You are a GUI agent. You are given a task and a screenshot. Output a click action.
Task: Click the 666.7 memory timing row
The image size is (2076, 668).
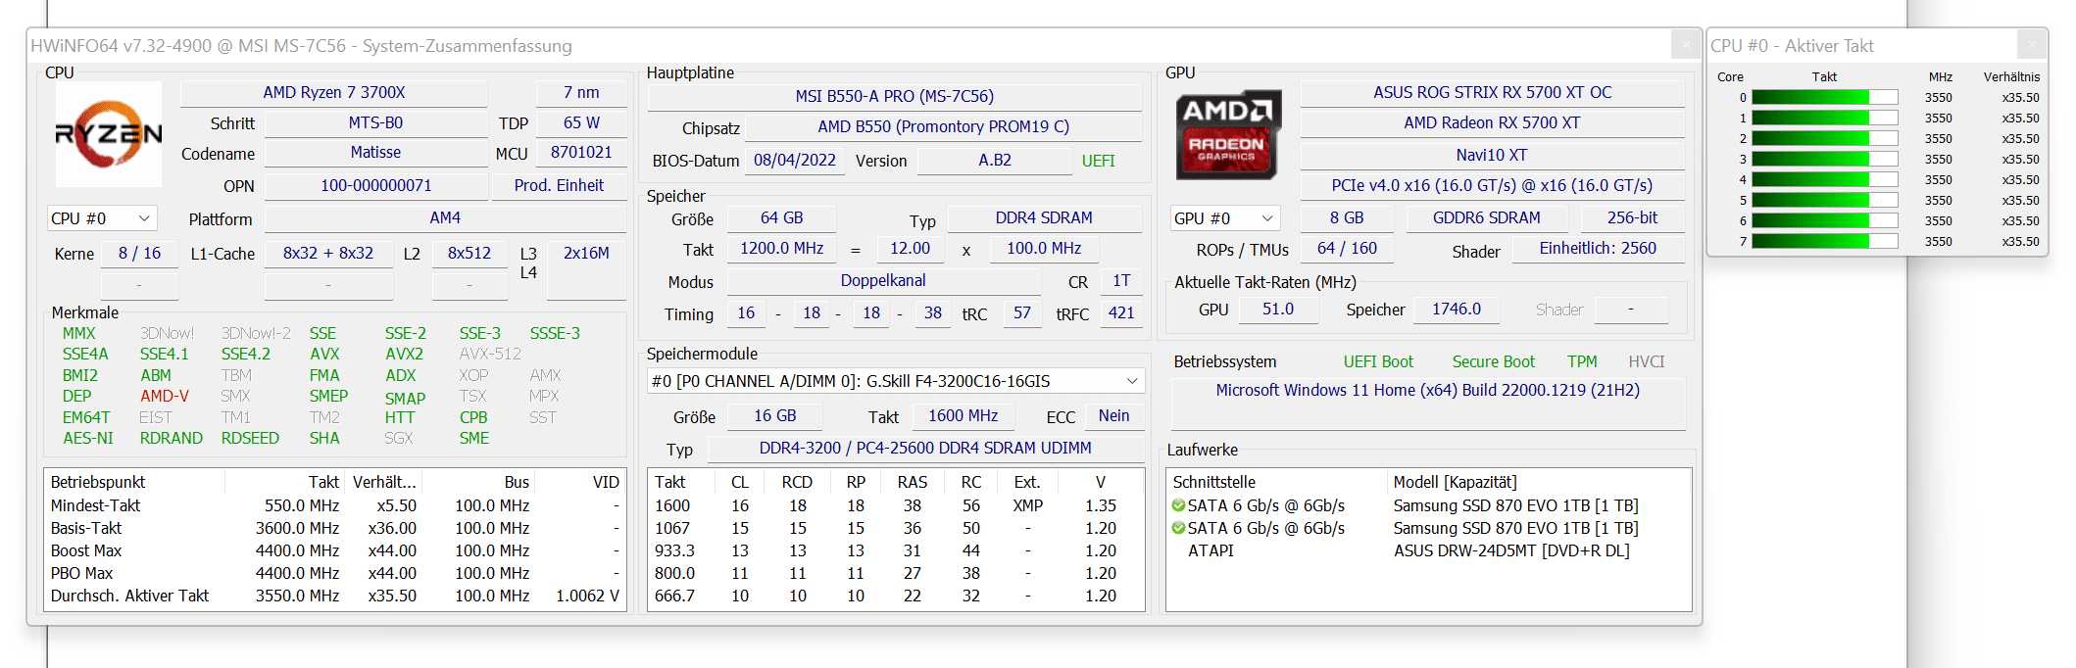click(896, 596)
